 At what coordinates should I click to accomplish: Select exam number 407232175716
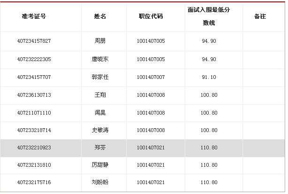(34, 183)
